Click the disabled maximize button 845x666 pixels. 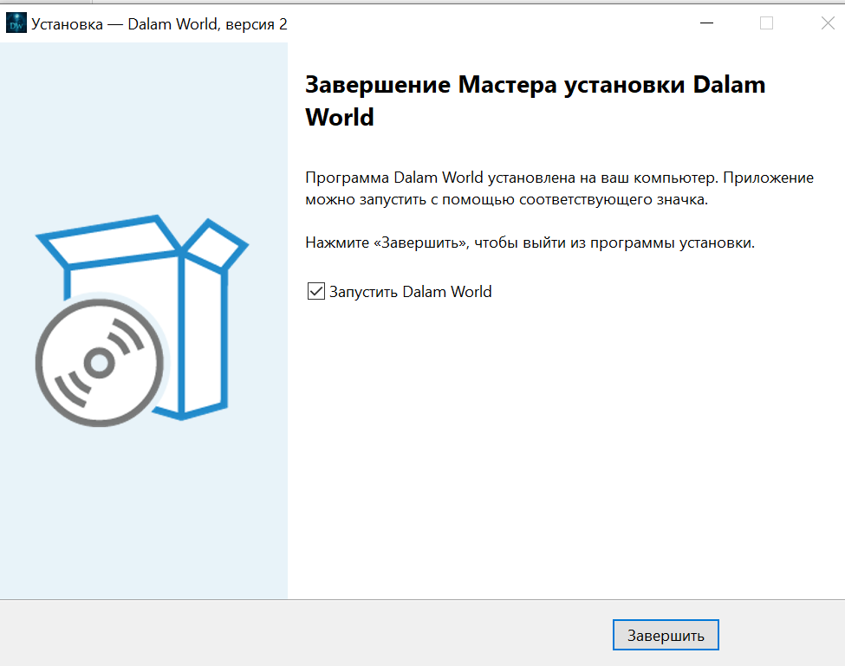click(x=766, y=23)
